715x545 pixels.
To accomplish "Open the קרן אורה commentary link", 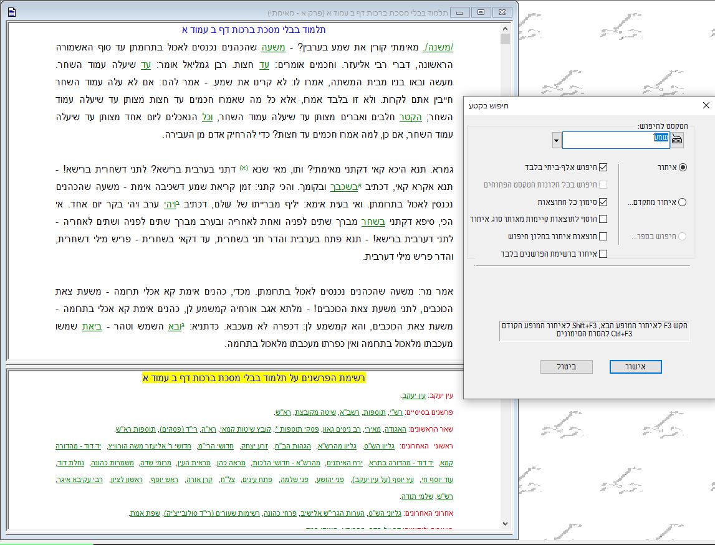I will click(x=199, y=480).
